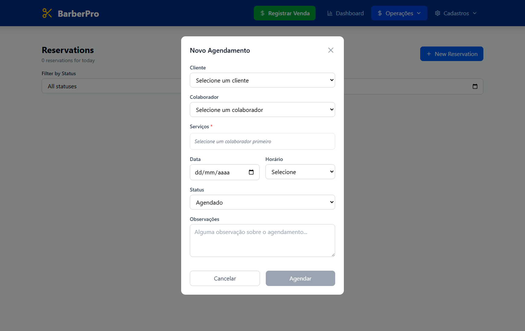Click the BarberPro scissors logo icon
The image size is (525, 331).
coord(47,13)
